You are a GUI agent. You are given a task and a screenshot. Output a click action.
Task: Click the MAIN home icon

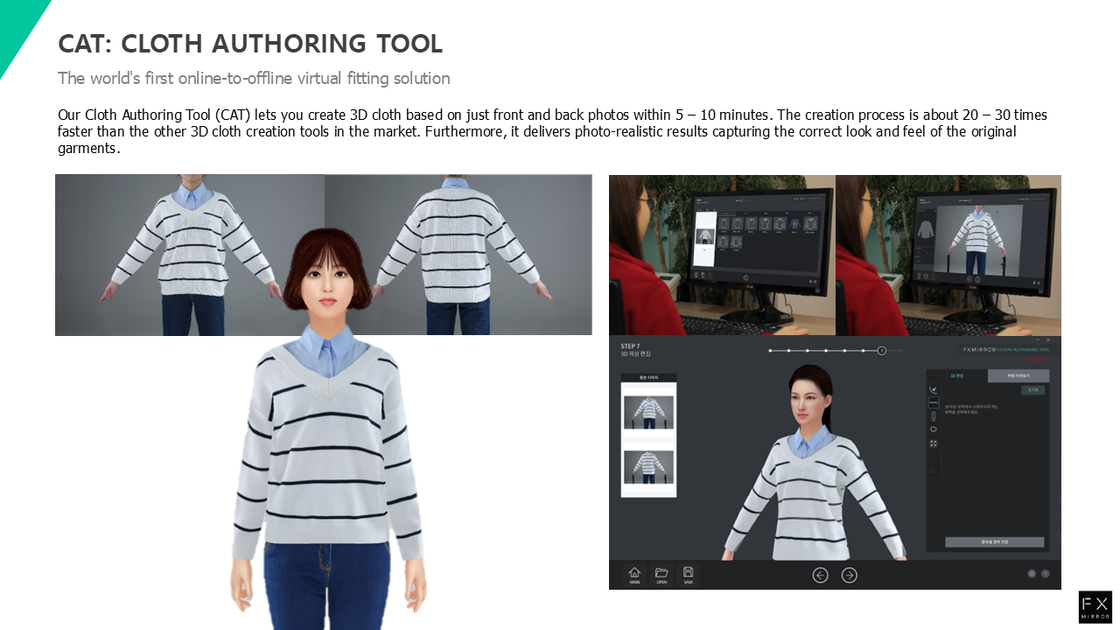coord(634,574)
